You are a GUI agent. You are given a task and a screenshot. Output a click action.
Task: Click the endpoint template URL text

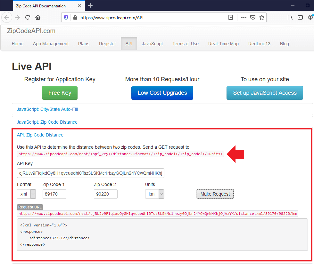120,154
